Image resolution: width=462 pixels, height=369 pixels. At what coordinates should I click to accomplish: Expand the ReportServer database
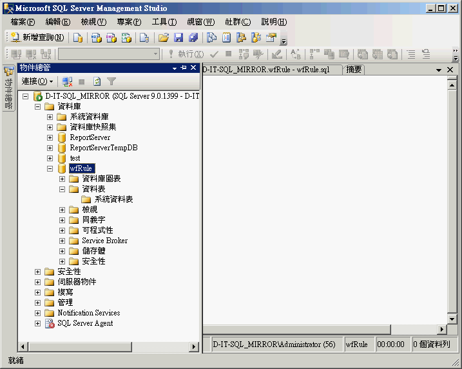click(50, 137)
